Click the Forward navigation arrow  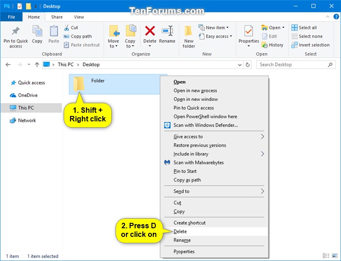pyautogui.click(x=20, y=65)
